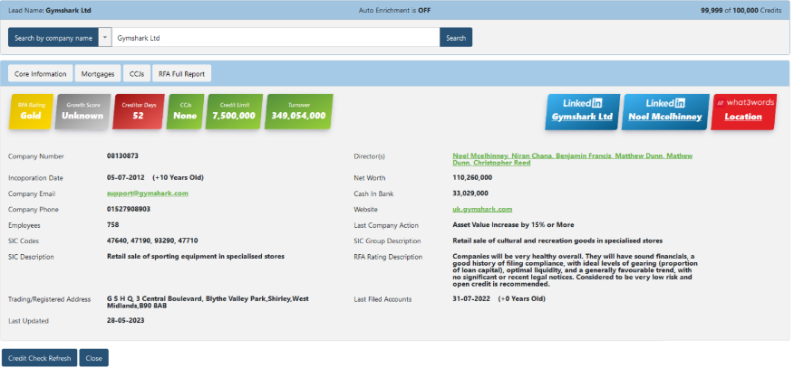
Task: Select company phone 01527908903
Action: (129, 209)
